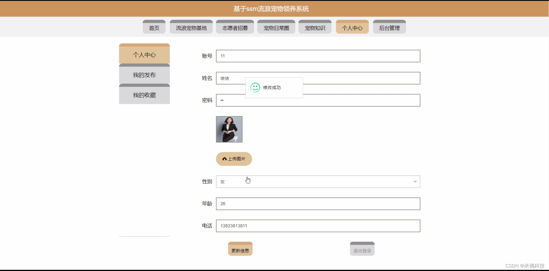View the 宠物知识 page
Image resolution: width=549 pixels, height=271 pixels.
315,27
